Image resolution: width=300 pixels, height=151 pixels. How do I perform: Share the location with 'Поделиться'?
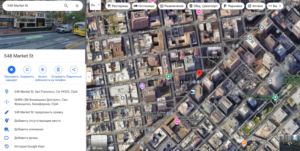point(74,70)
